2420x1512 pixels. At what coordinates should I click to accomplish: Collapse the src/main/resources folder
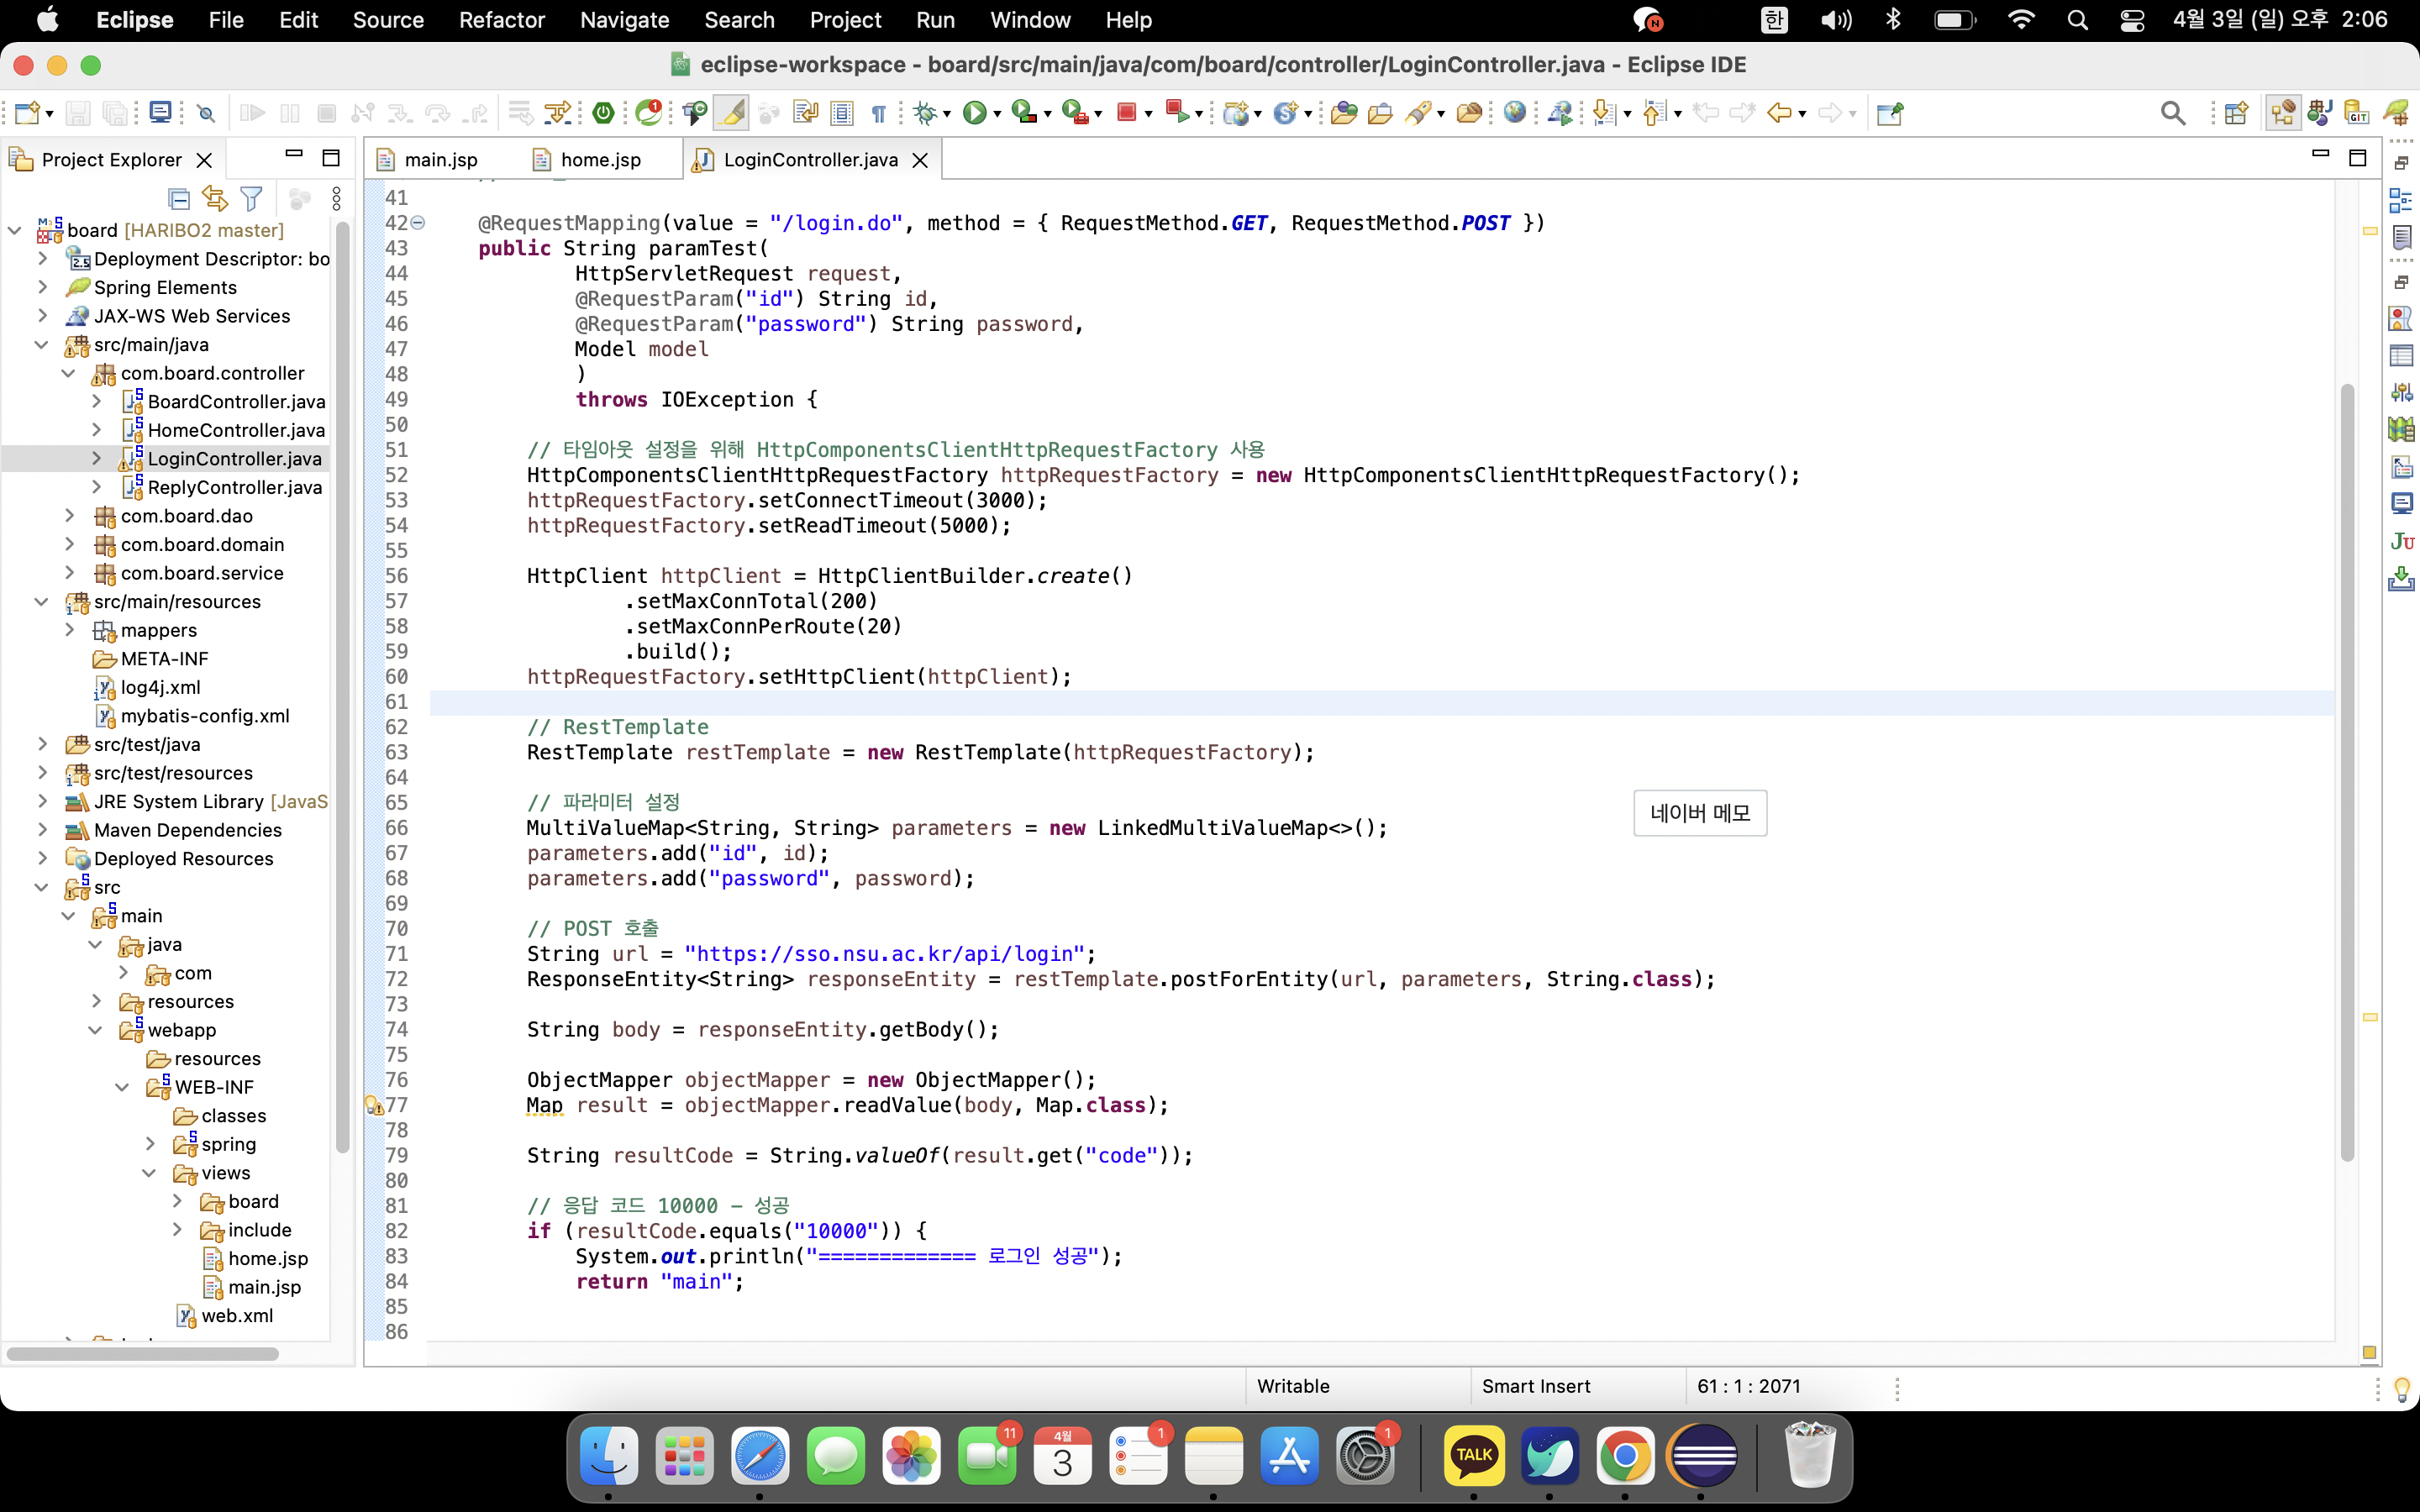click(x=41, y=602)
